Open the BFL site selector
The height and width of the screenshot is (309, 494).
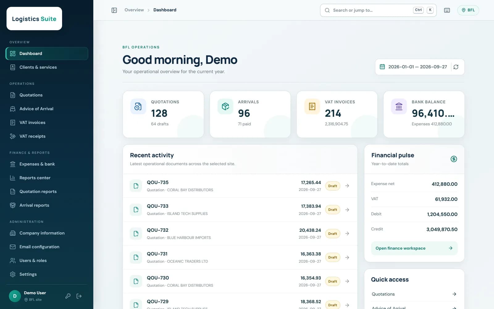pyautogui.click(x=468, y=10)
